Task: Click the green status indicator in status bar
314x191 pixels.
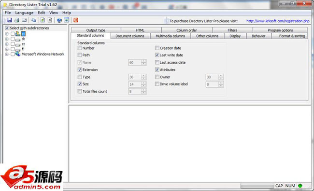Action: [x=300, y=186]
